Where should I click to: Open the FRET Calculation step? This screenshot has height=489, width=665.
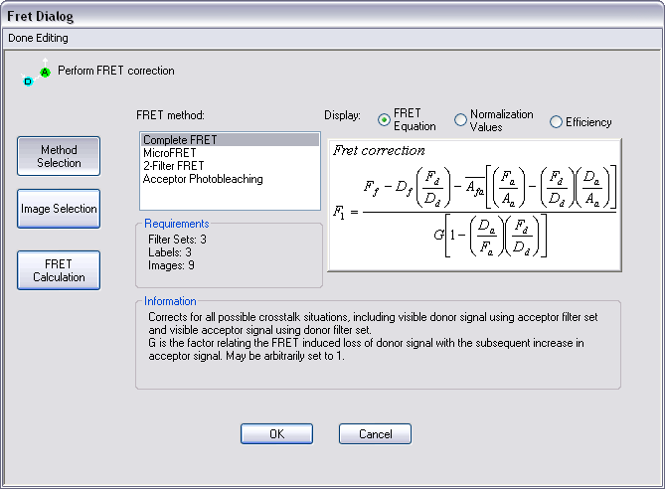click(x=59, y=270)
